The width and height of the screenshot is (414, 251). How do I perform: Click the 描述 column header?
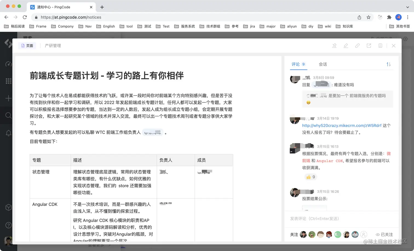pyautogui.click(x=114, y=160)
